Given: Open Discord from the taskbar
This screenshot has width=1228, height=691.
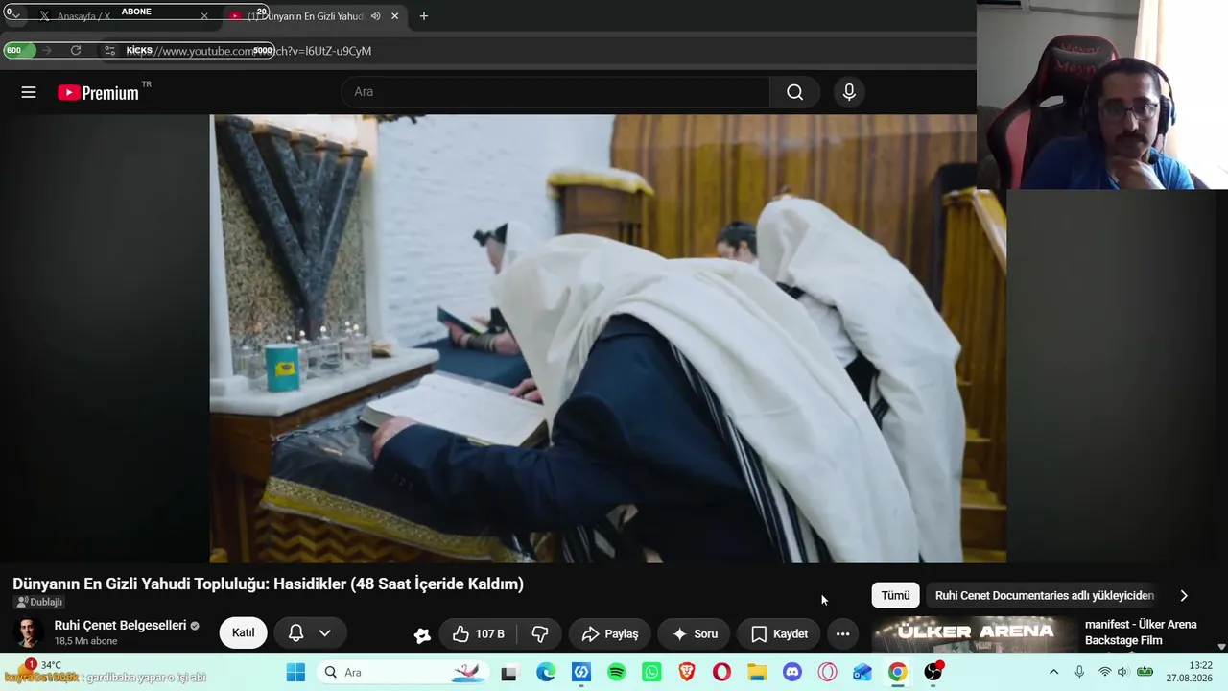Looking at the screenshot, I should pos(792,672).
